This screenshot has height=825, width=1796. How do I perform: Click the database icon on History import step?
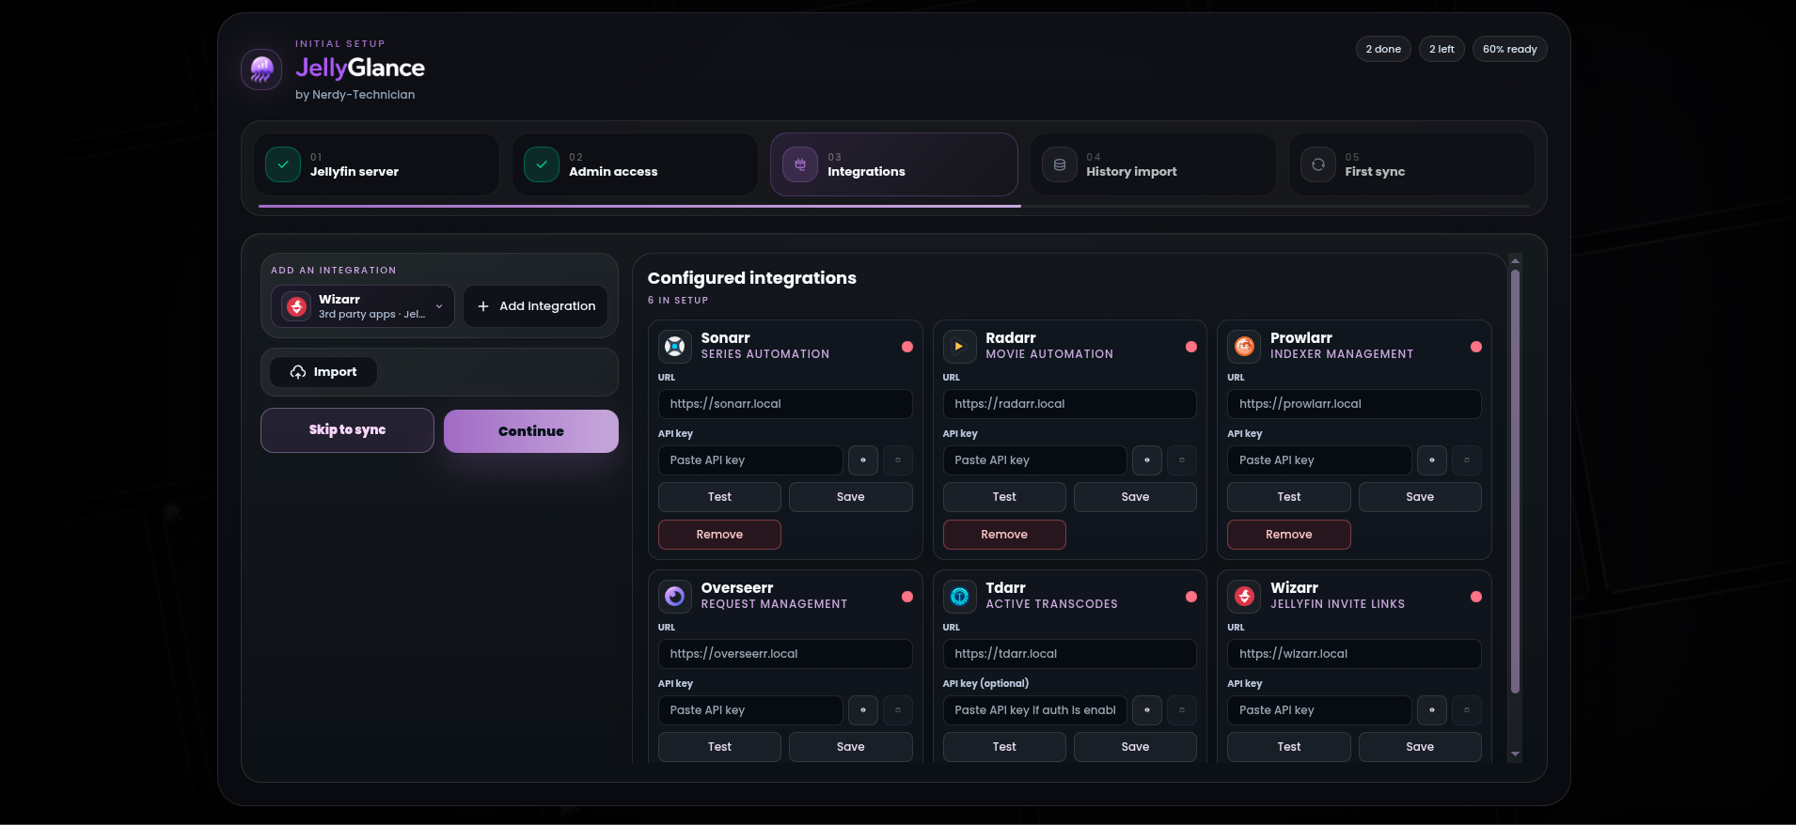[1060, 164]
